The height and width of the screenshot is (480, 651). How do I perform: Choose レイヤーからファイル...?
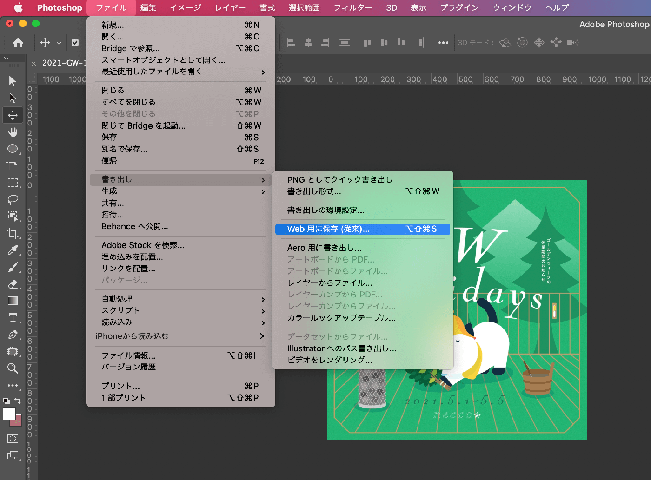(363, 283)
